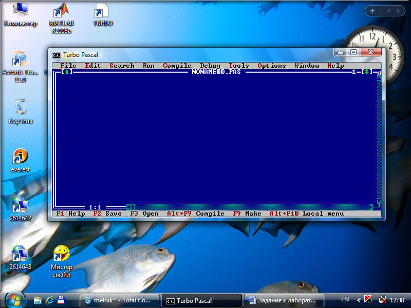The width and height of the screenshot is (411, 308).
Task: Maximize the Turbo Pascal window
Action: [353, 52]
